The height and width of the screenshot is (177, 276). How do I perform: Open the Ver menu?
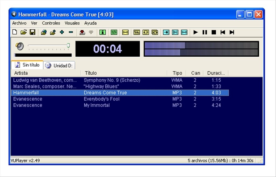coord(34,23)
